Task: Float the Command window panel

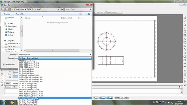Action: 179,87
